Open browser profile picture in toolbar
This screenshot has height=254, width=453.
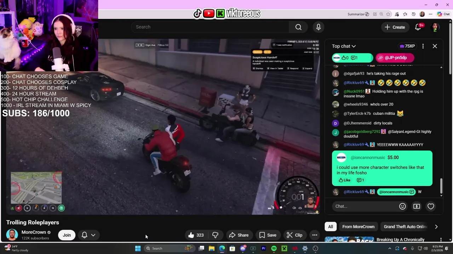422,14
